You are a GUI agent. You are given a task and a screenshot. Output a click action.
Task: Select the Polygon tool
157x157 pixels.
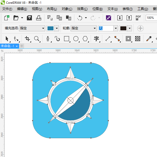tap(85, 39)
